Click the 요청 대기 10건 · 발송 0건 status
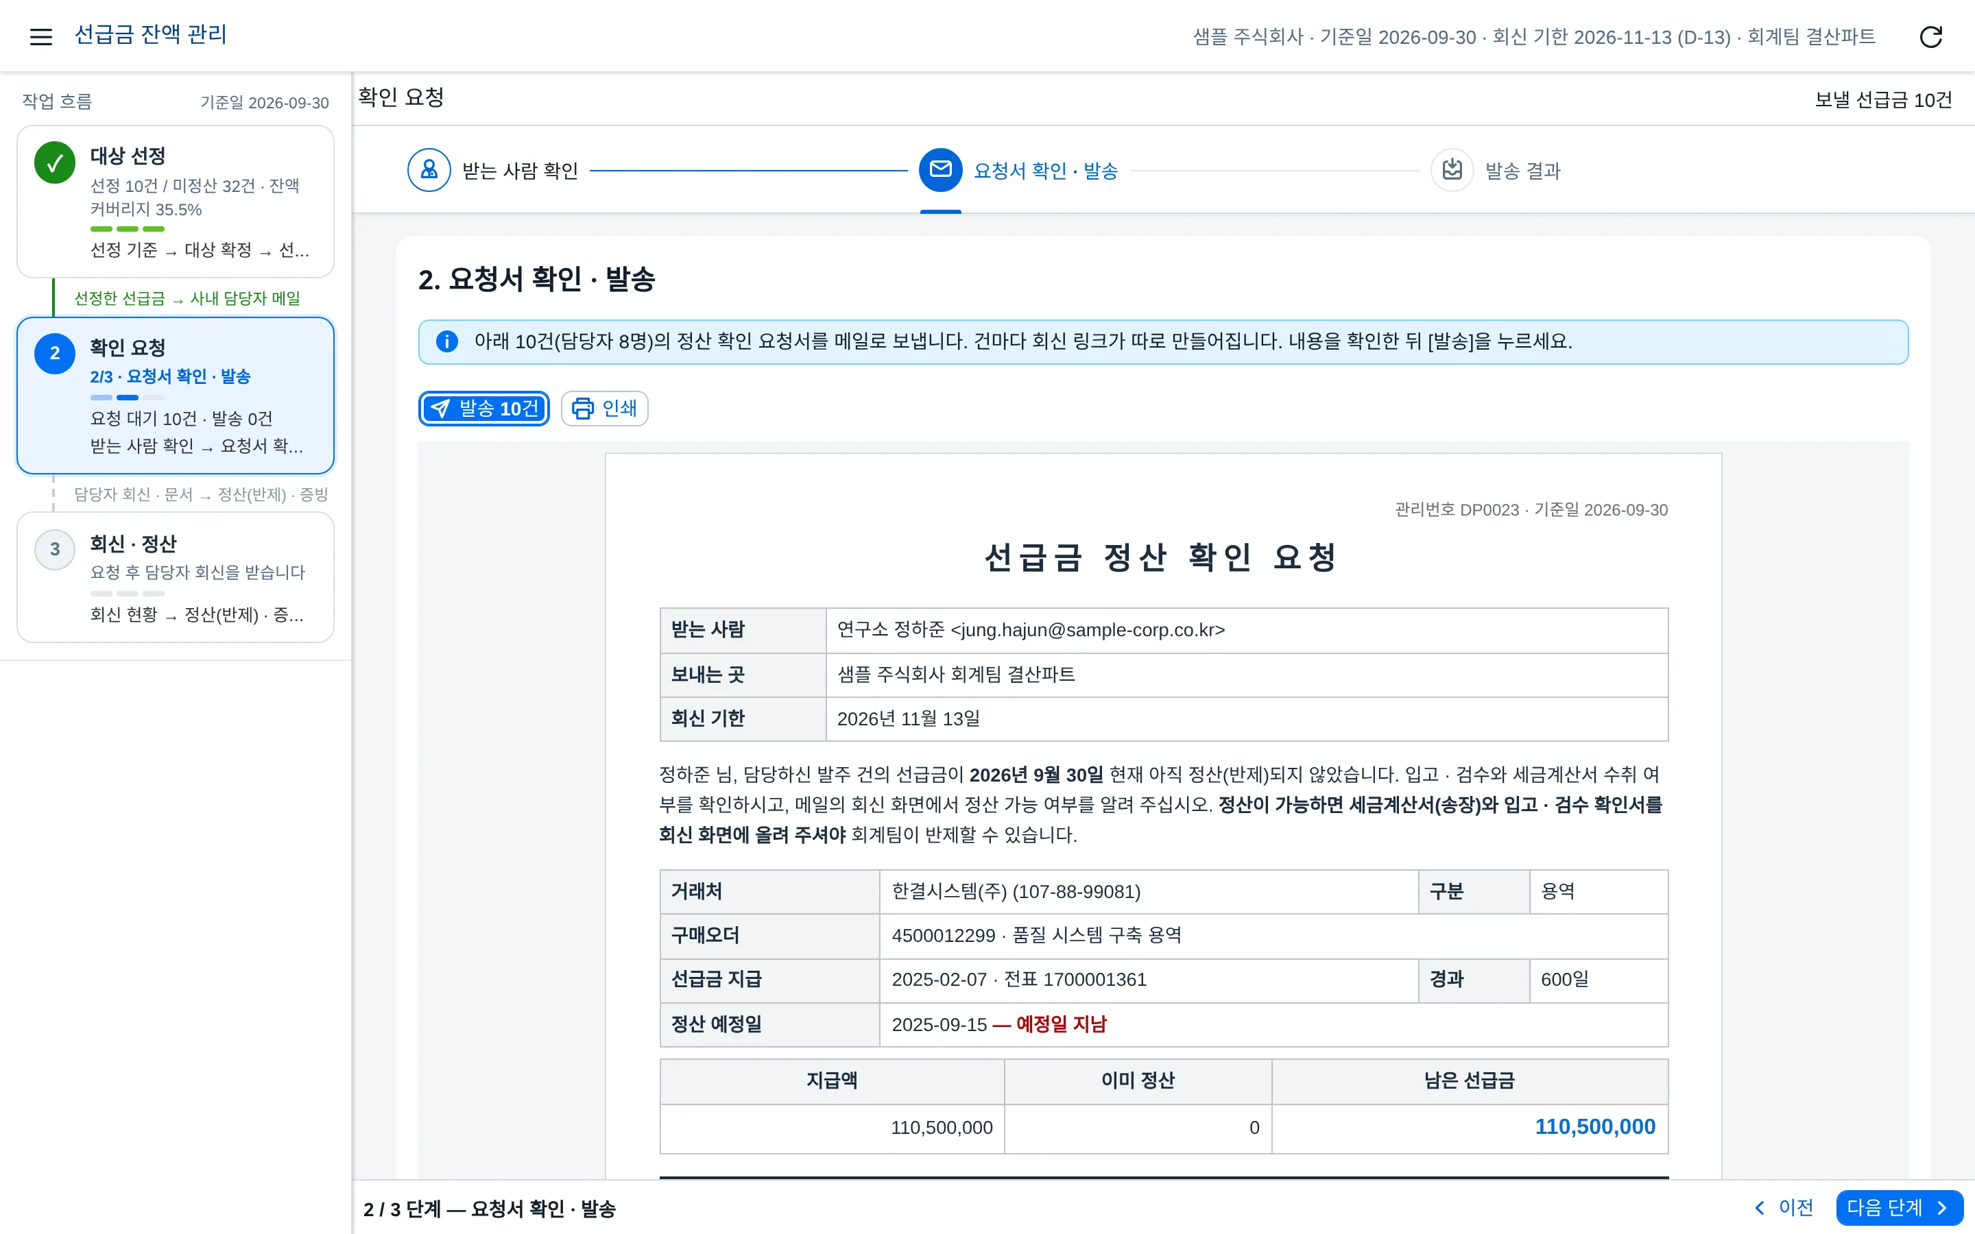 (x=181, y=419)
